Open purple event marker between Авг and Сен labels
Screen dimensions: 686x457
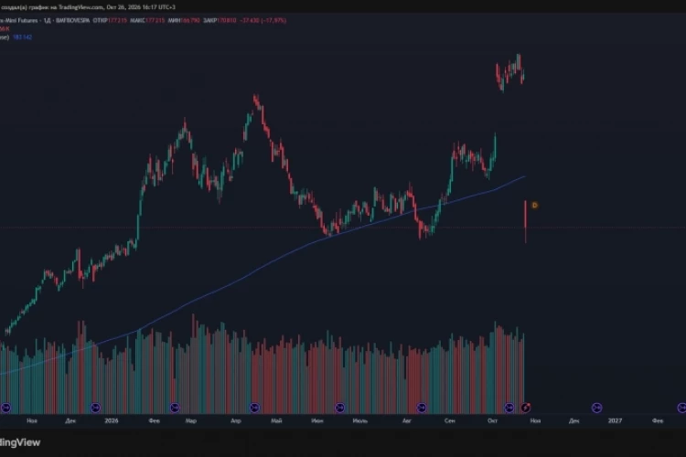pos(422,408)
